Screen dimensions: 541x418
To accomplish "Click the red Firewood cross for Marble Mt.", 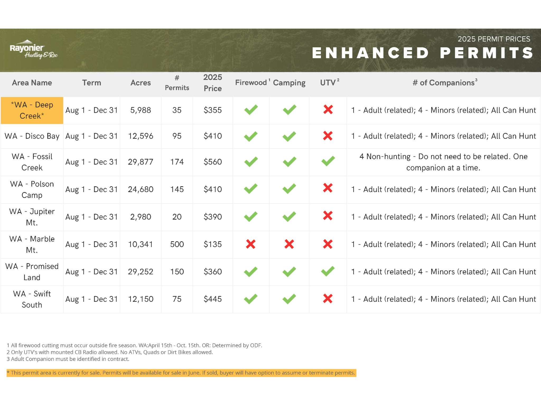I will point(250,244).
